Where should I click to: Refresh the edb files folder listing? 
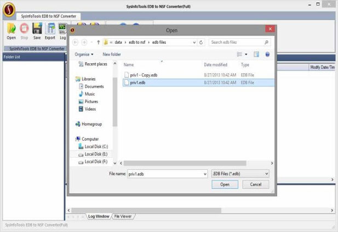click(x=201, y=43)
